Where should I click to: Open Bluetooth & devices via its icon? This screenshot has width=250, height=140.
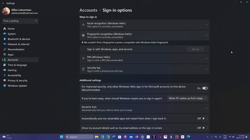5,39
